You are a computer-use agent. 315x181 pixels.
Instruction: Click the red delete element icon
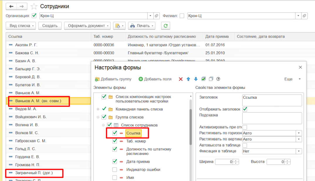(x=181, y=79)
